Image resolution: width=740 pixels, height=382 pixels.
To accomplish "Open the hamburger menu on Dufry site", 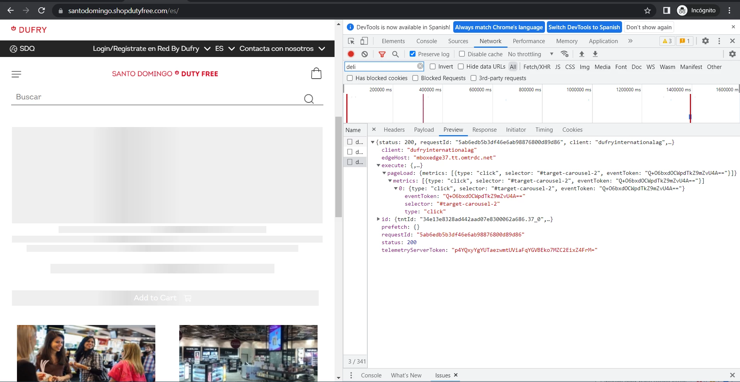I will pos(16,74).
